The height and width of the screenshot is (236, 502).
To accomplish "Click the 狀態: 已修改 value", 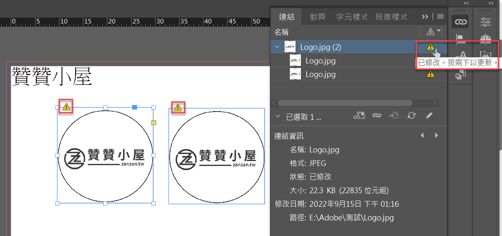I will [x=320, y=177].
